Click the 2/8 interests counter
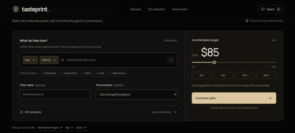The height and width of the screenshot is (133, 295). (171, 41)
